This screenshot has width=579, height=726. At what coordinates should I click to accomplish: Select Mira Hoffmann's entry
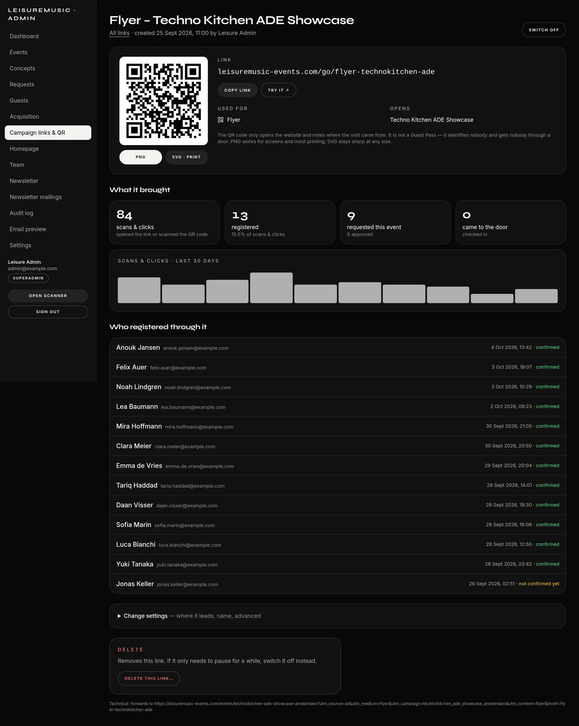tap(338, 426)
